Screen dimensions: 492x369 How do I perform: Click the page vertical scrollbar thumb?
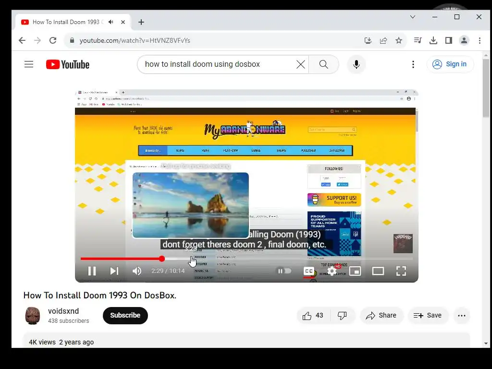click(x=486, y=88)
